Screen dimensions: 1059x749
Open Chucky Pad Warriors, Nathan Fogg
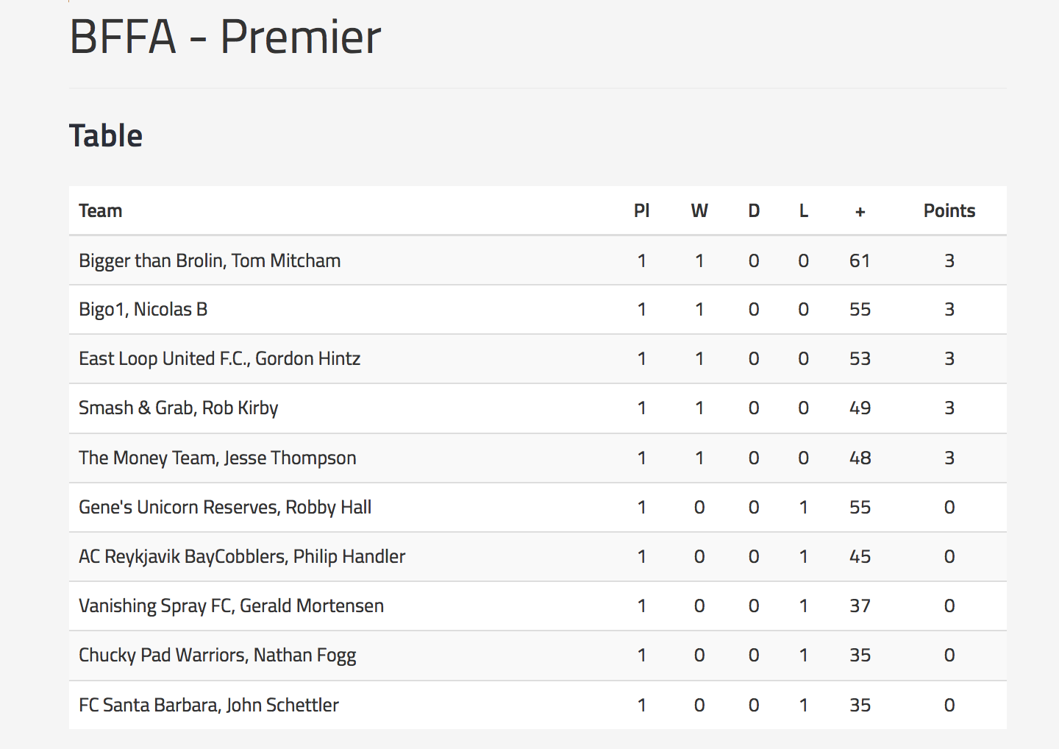pyautogui.click(x=217, y=656)
